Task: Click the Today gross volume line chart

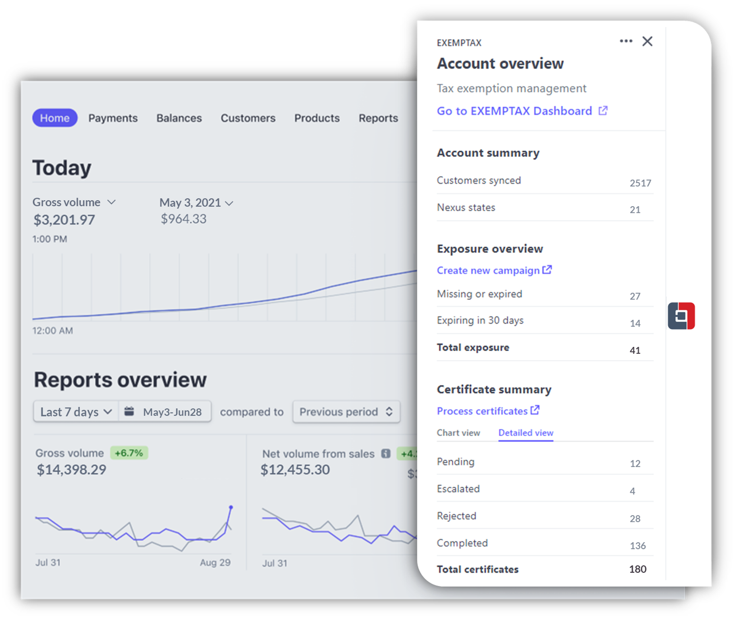Action: coord(225,287)
